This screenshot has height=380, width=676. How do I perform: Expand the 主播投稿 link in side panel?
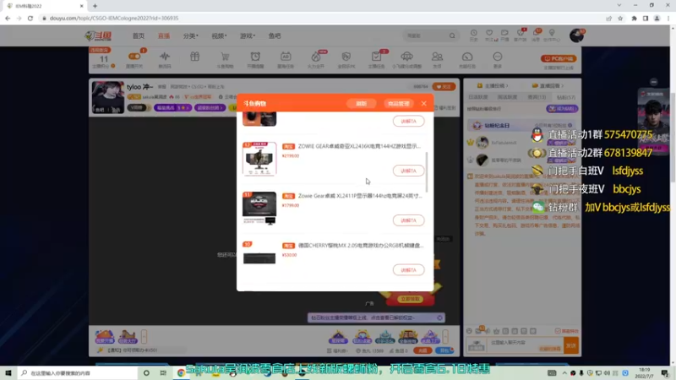pyautogui.click(x=493, y=86)
